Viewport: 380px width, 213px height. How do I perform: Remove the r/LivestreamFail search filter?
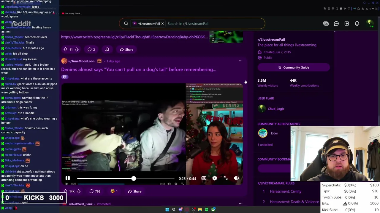tap(162, 24)
